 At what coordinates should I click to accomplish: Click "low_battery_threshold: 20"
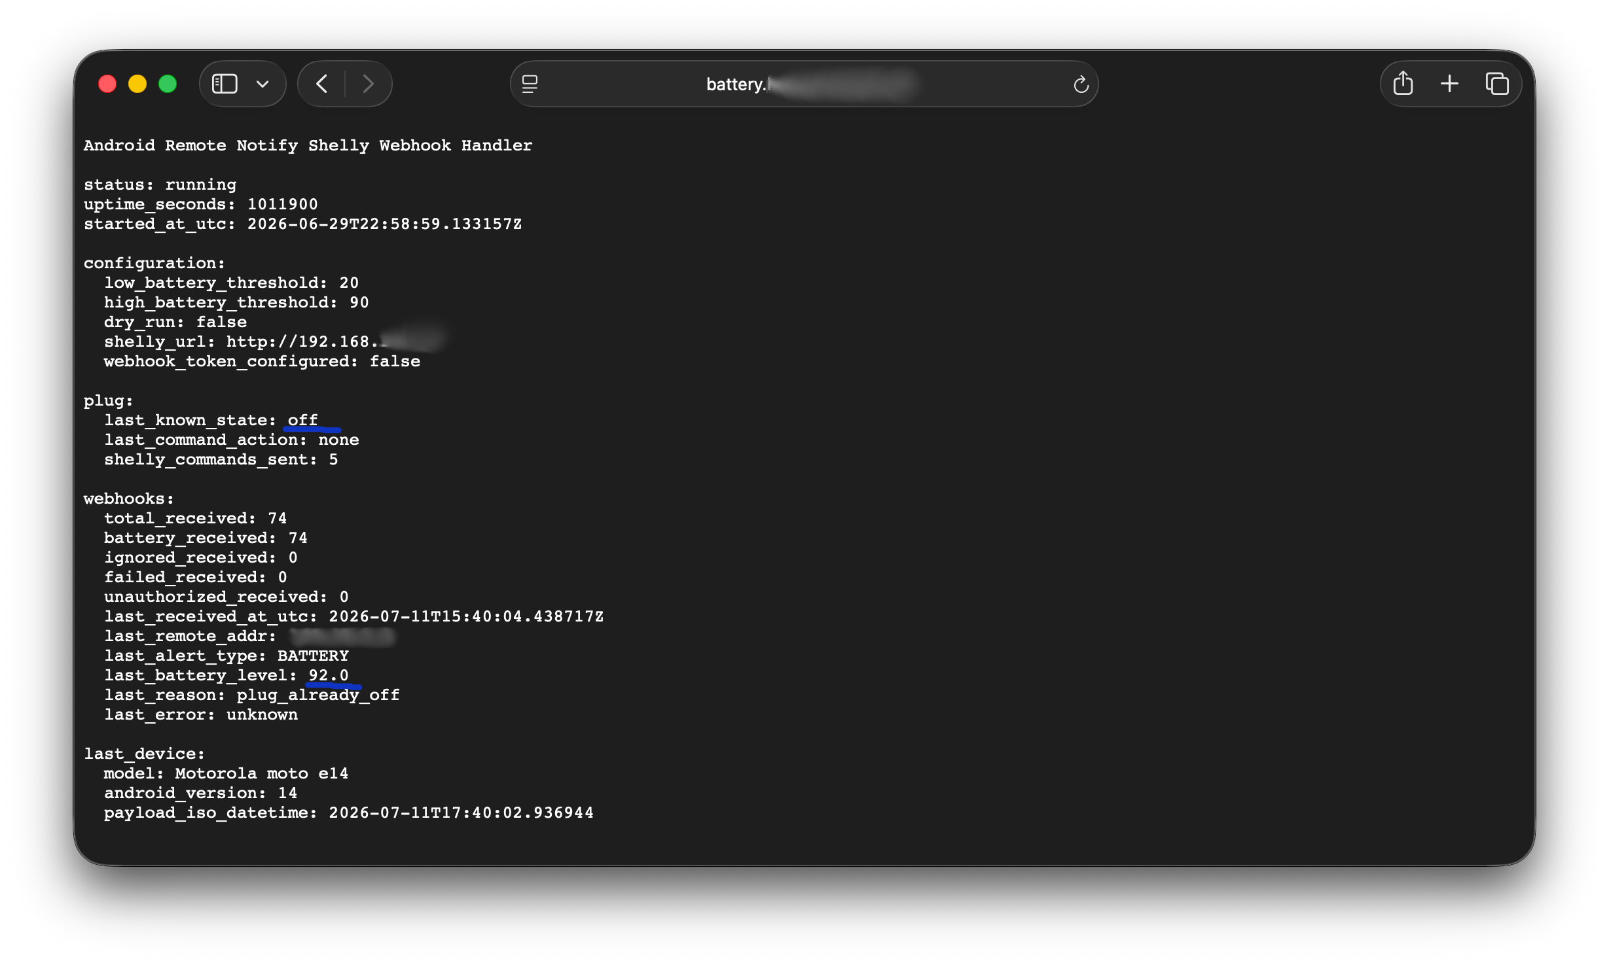231,283
